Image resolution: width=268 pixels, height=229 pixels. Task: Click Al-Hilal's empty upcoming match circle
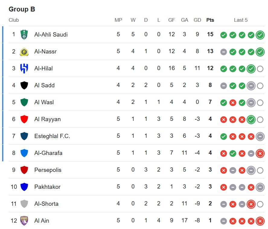click(260, 69)
